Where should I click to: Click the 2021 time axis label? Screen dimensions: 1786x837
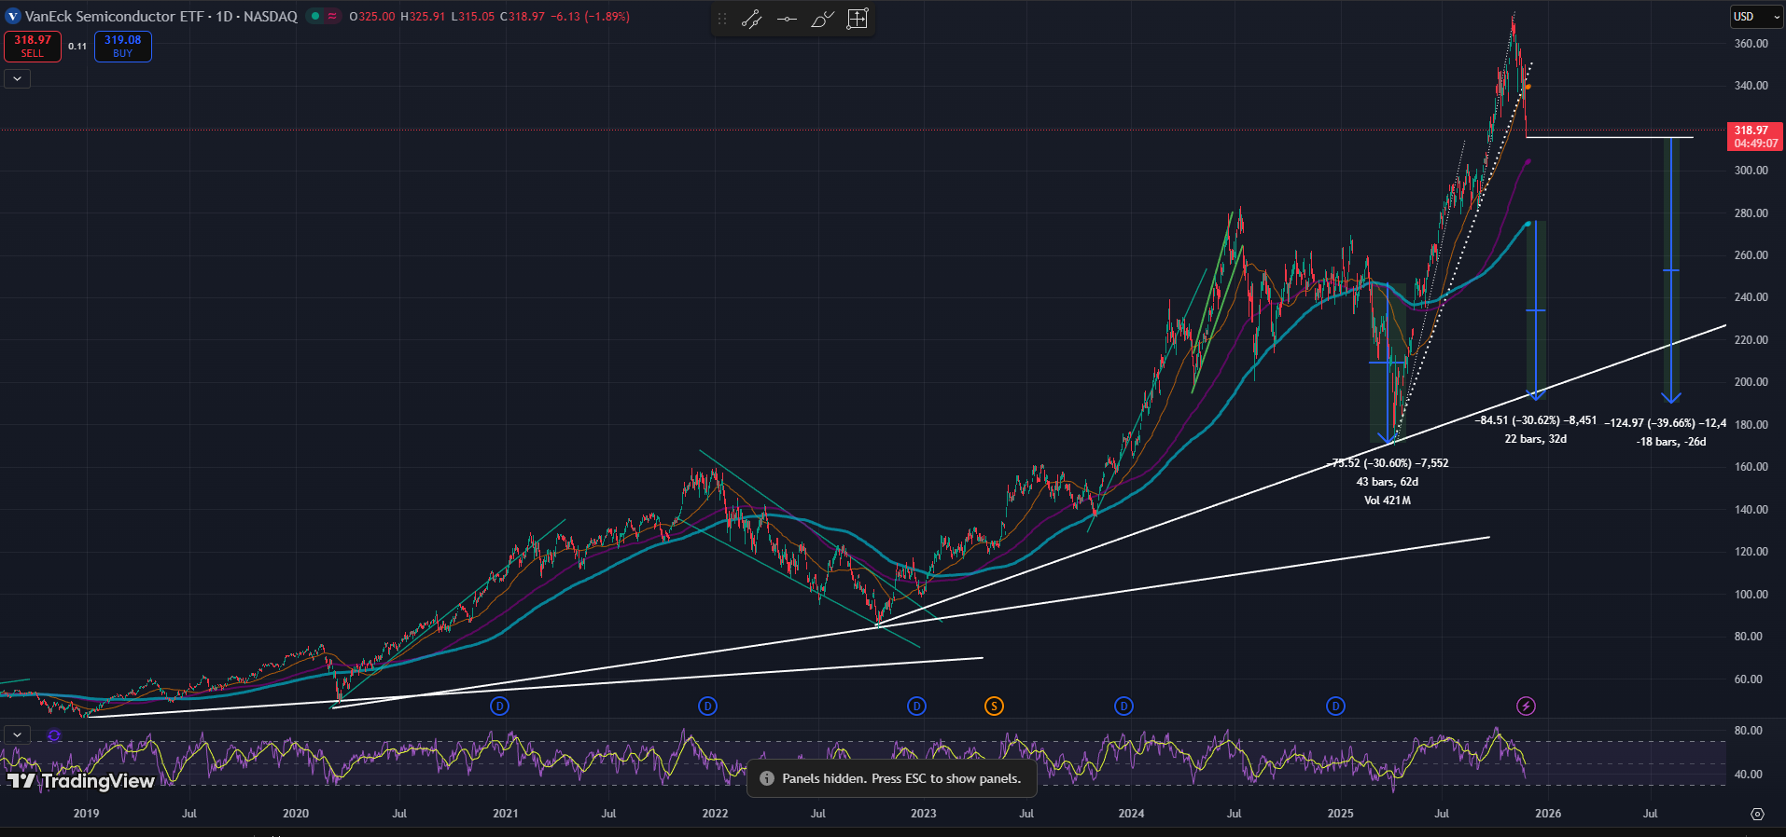click(x=506, y=814)
